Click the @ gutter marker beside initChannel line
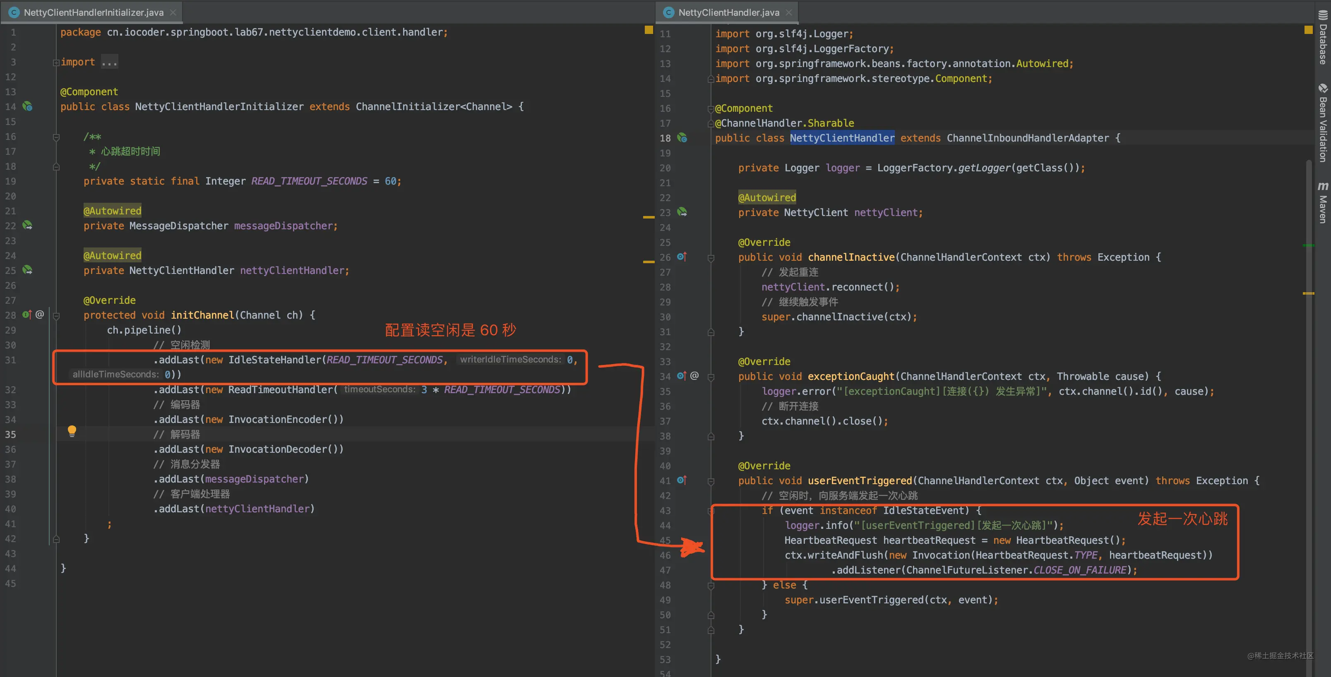 coord(40,315)
